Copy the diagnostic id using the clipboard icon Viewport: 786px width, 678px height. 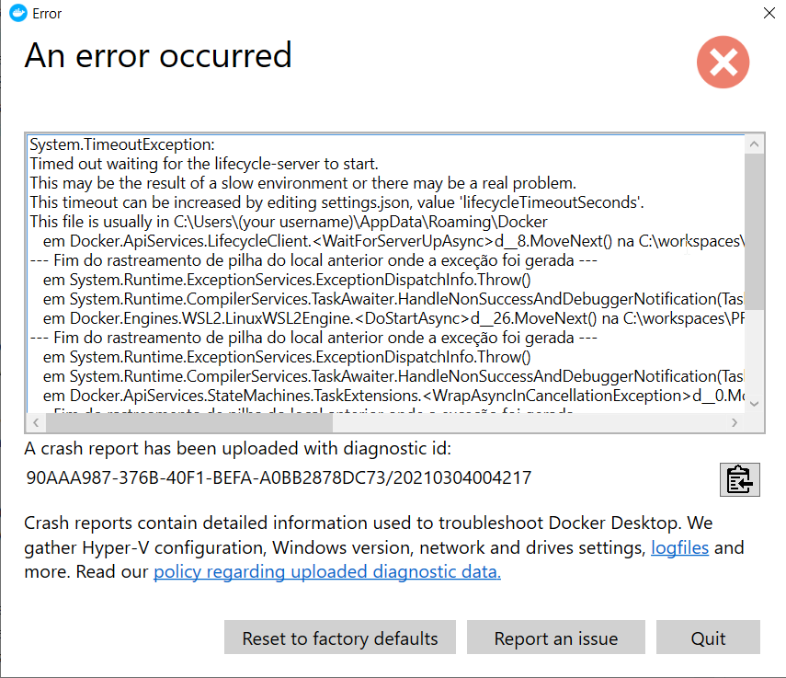coord(740,479)
